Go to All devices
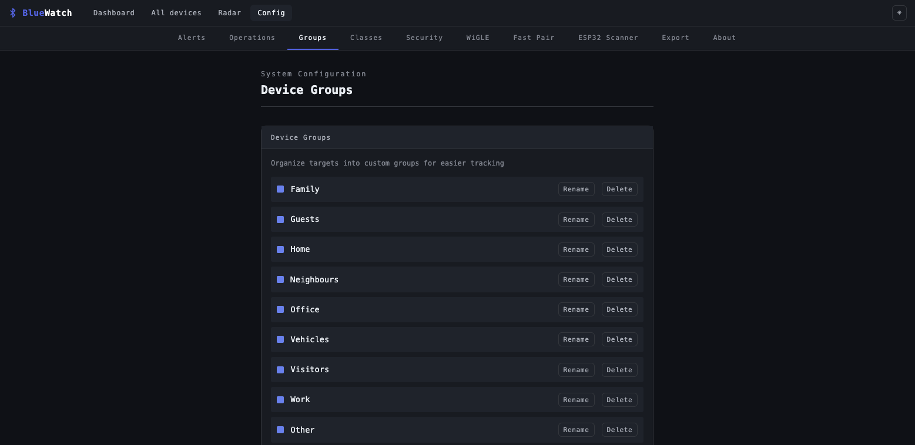915x445 pixels. [x=176, y=13]
